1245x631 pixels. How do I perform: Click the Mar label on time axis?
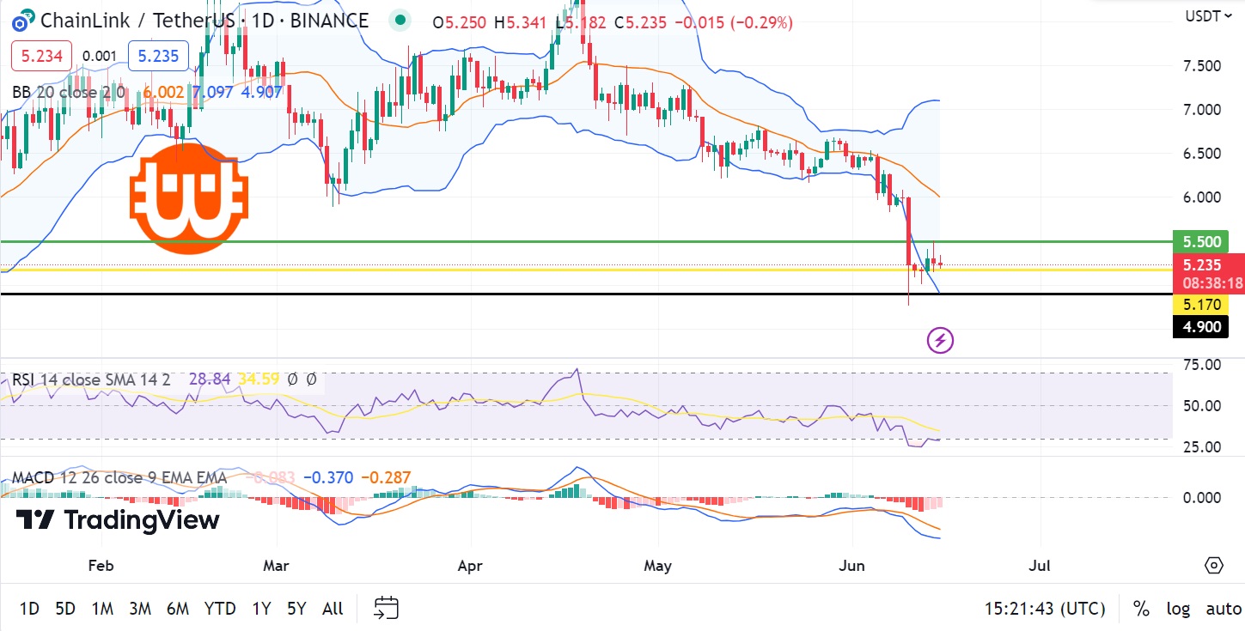pos(278,566)
